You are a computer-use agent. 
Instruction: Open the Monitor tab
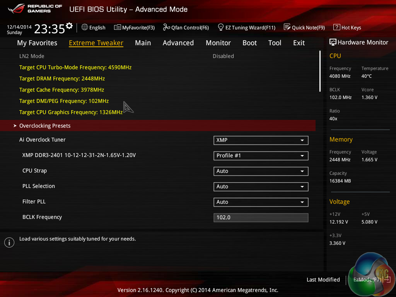point(218,43)
